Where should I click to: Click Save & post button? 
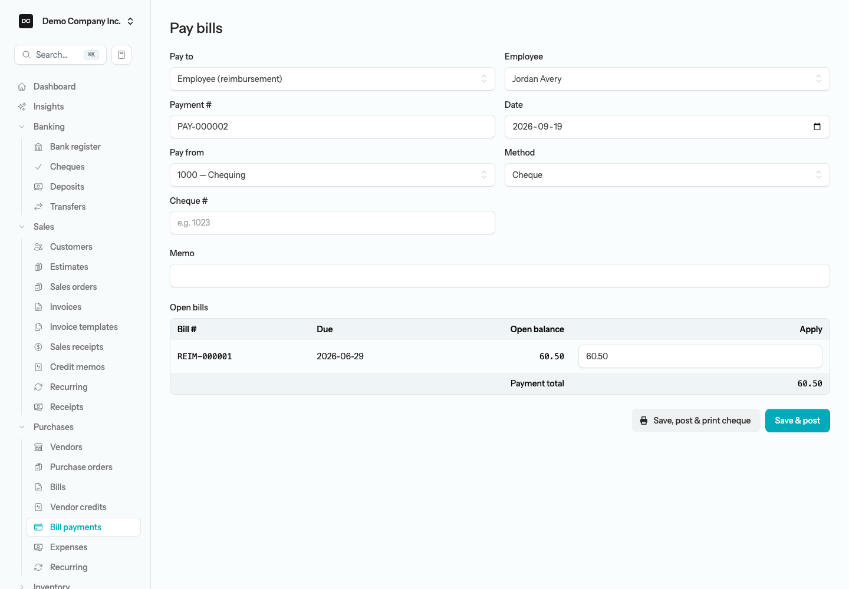(798, 421)
